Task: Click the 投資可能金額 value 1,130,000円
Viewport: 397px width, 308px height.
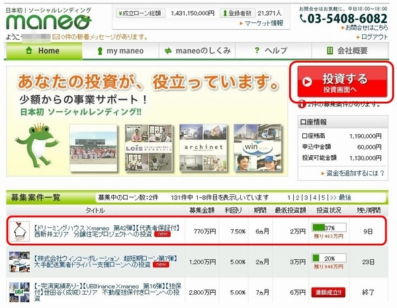Action: click(x=365, y=158)
